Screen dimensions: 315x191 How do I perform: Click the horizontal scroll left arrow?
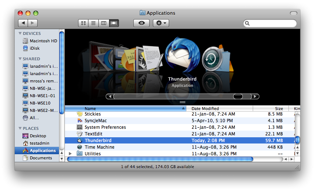pyautogui.click(x=286, y=159)
